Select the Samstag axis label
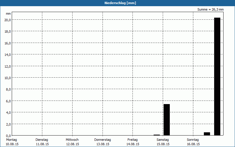The image size is (235, 147). coord(163,140)
